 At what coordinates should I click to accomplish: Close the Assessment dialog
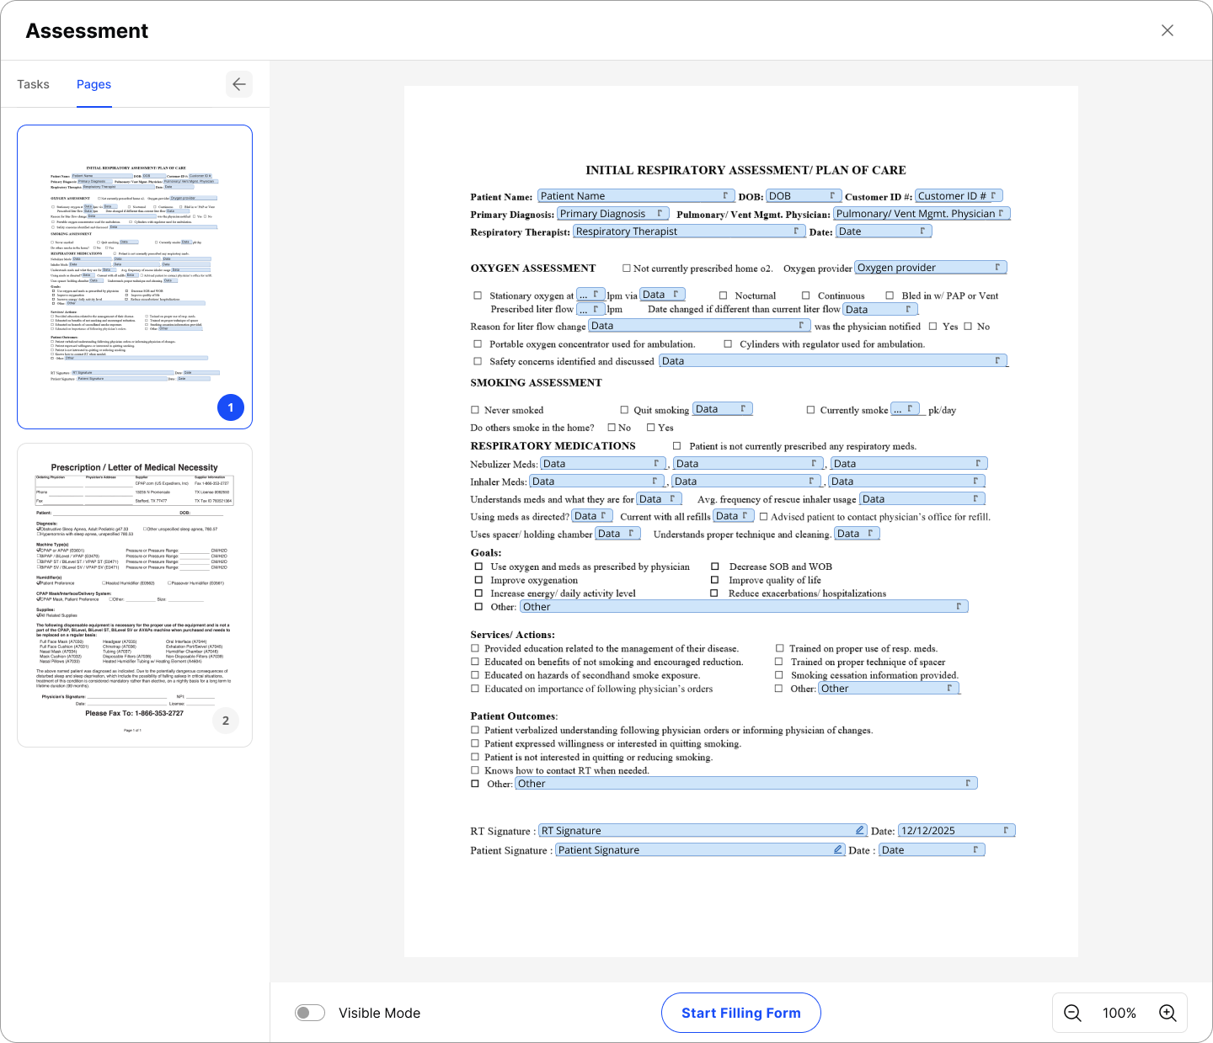click(x=1168, y=30)
